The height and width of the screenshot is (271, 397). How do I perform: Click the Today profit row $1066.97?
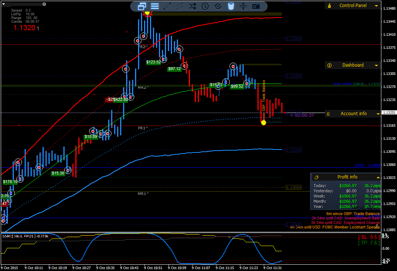click(347, 186)
